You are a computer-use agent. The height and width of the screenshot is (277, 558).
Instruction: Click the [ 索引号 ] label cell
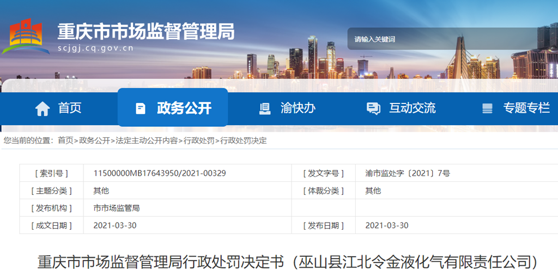point(52,174)
